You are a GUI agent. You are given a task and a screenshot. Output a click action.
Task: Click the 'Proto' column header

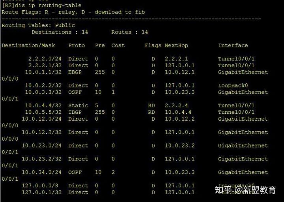click(77, 45)
